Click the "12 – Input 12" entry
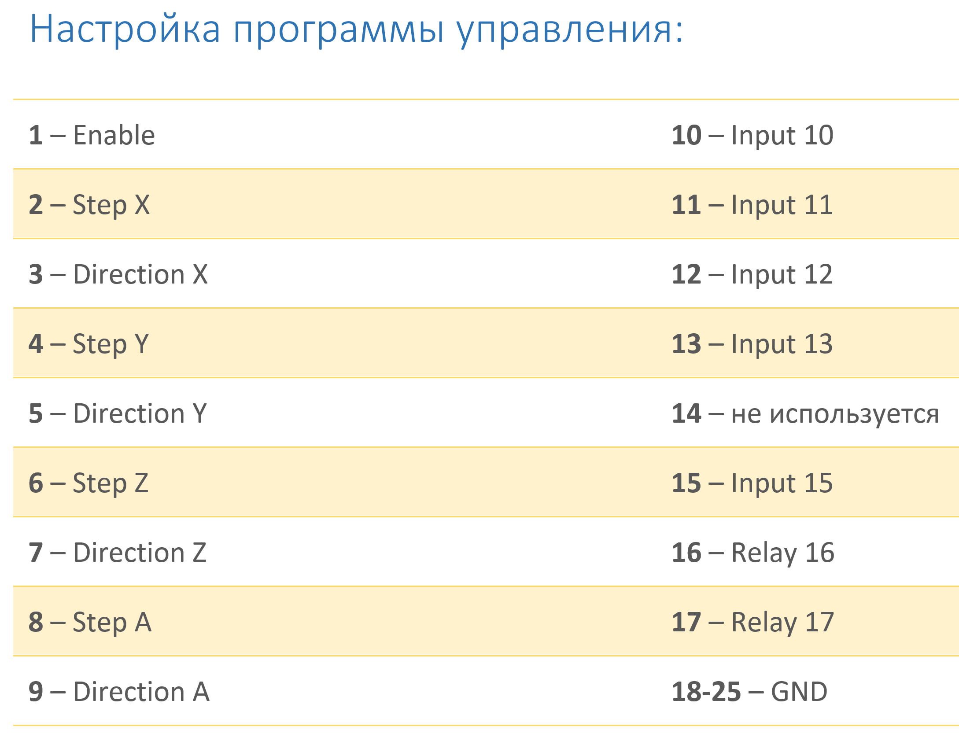 (752, 274)
